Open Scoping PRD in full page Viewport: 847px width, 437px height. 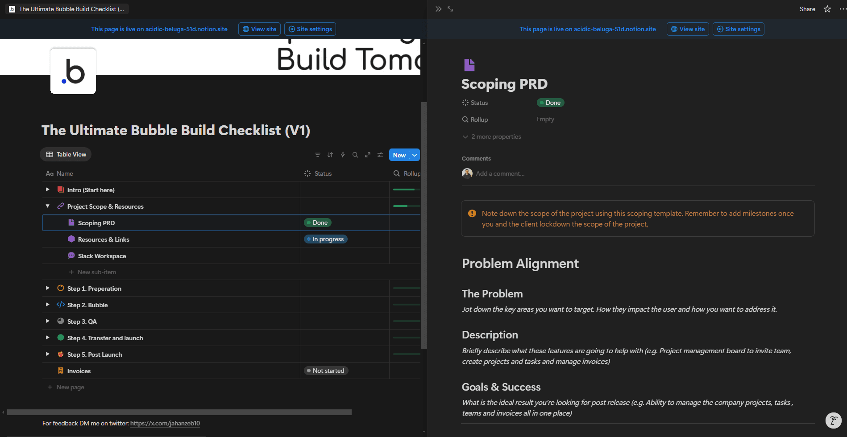tap(450, 9)
